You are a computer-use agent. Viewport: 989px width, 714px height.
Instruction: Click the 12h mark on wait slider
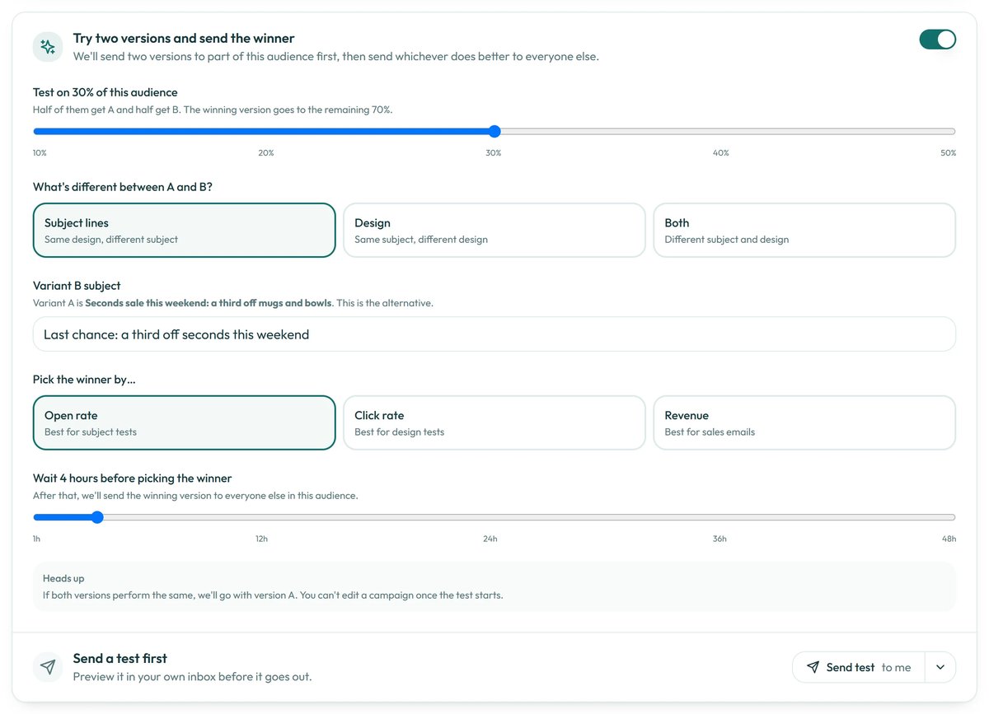[261, 539]
